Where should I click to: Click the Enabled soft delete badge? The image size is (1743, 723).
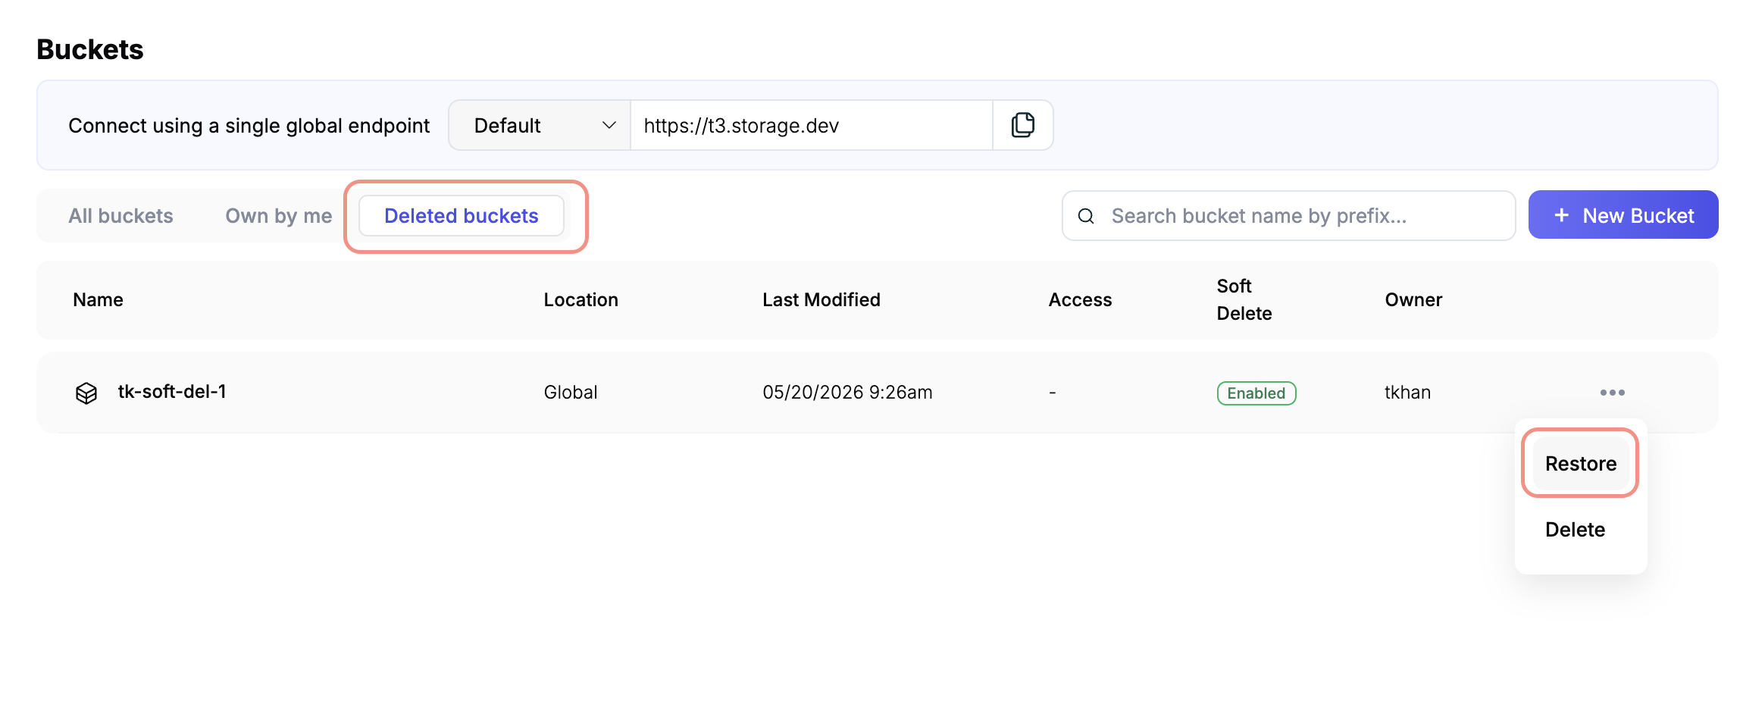[1256, 393]
